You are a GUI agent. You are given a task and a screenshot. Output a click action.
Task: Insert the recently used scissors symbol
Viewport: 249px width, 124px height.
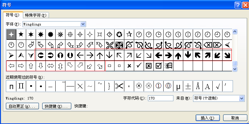tap(119, 86)
